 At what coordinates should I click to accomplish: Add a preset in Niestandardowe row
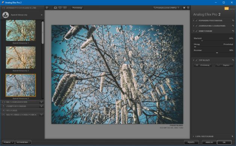pyautogui.click(x=41, y=102)
